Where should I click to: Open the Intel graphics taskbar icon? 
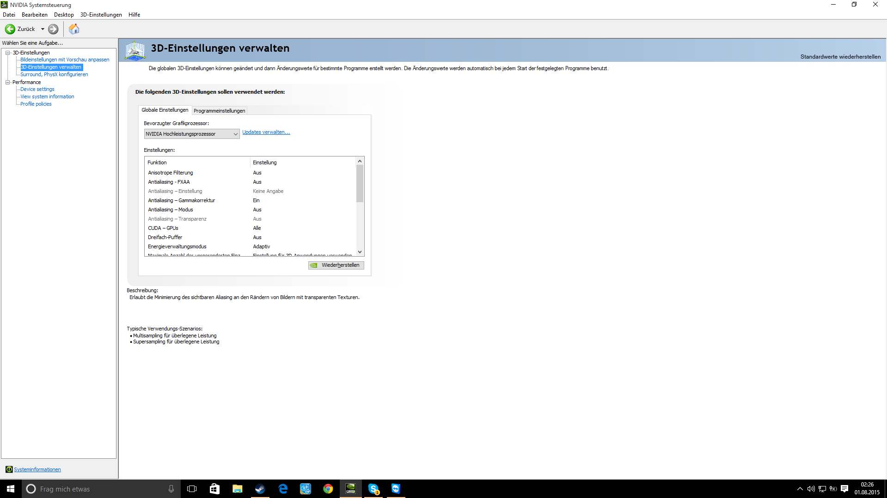[305, 489]
